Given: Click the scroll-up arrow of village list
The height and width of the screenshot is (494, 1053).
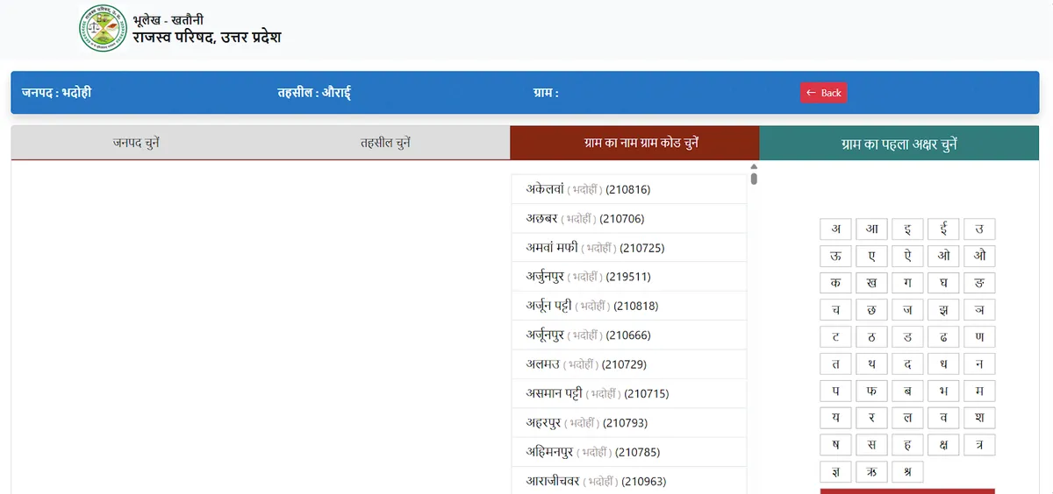Looking at the screenshot, I should coord(754,167).
